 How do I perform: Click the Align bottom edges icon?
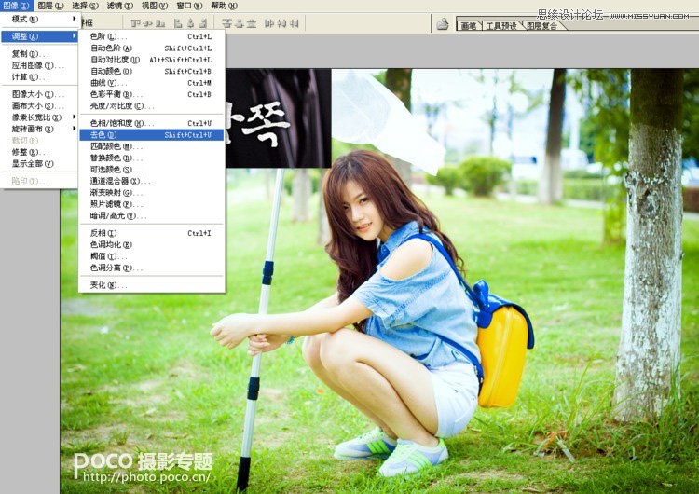(x=160, y=23)
